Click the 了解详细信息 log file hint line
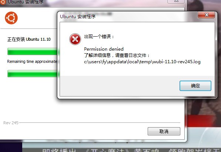Screen dimensions: 221x152 pyautogui.click(x=117, y=55)
